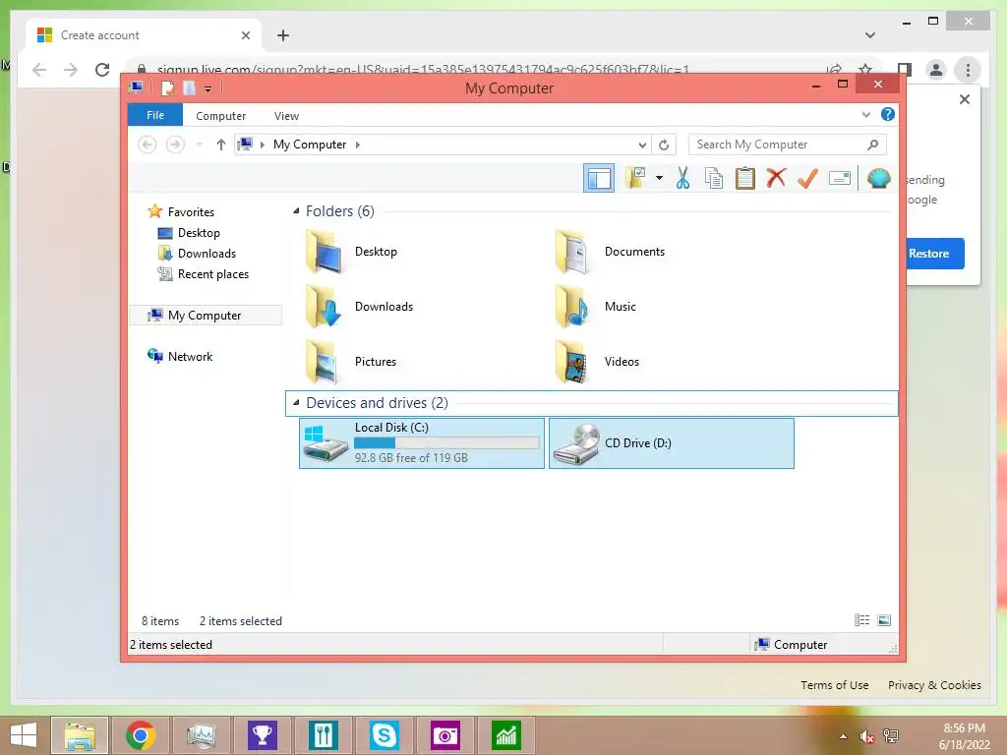The image size is (1007, 755).
Task: Click the blue shell icon in toolbar
Action: tap(878, 178)
